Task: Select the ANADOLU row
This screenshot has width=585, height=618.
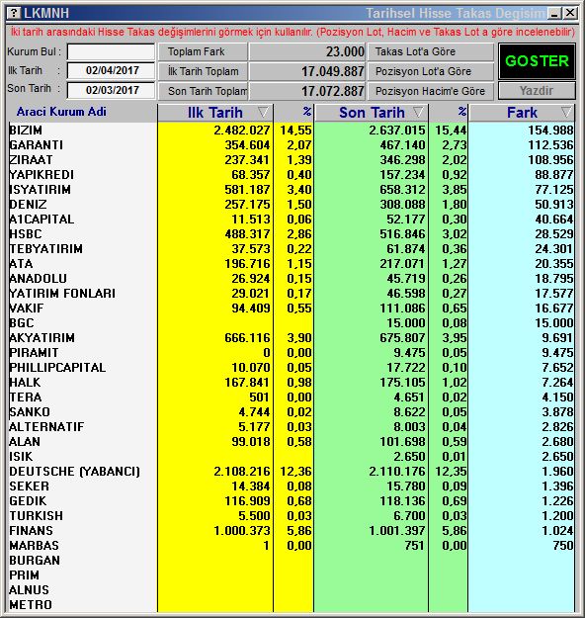Action: point(292,279)
